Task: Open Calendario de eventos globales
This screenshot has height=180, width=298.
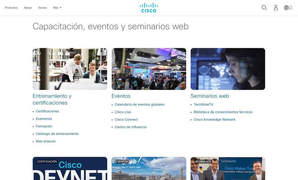Action: point(139,104)
